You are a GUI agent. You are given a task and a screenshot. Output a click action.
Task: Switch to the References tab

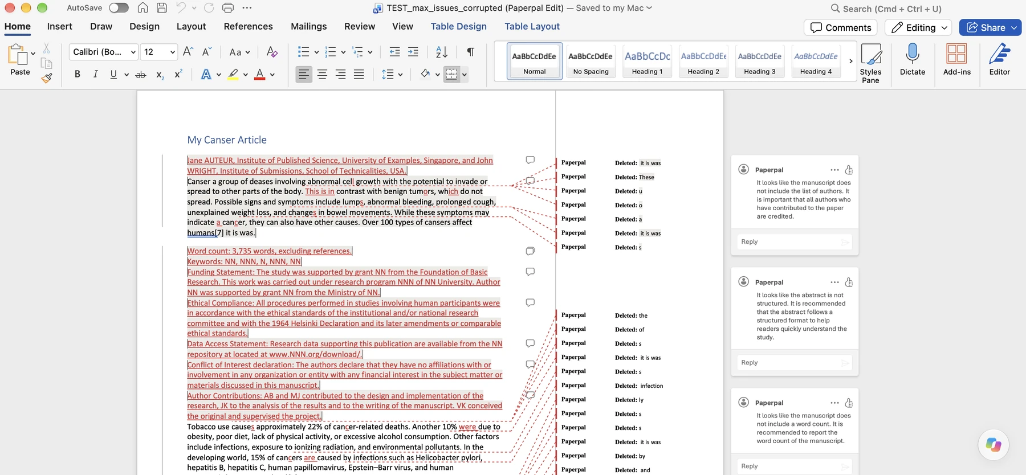click(248, 26)
